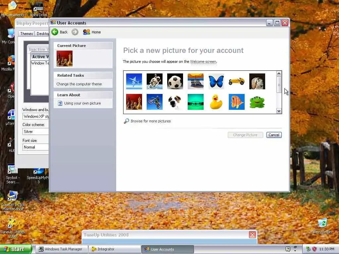
Task: Choose the dirt bike picture
Action: (x=155, y=102)
